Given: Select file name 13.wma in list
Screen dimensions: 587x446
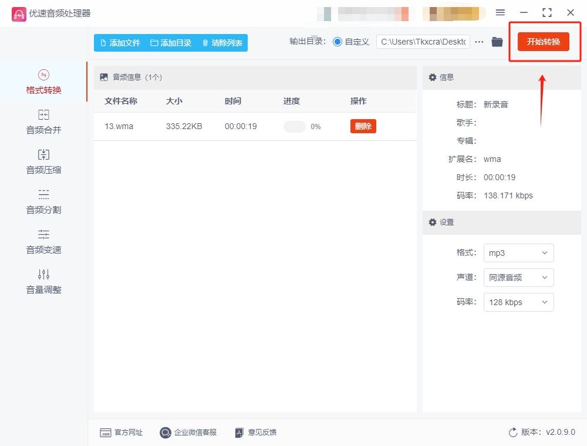Looking at the screenshot, I should pyautogui.click(x=119, y=126).
